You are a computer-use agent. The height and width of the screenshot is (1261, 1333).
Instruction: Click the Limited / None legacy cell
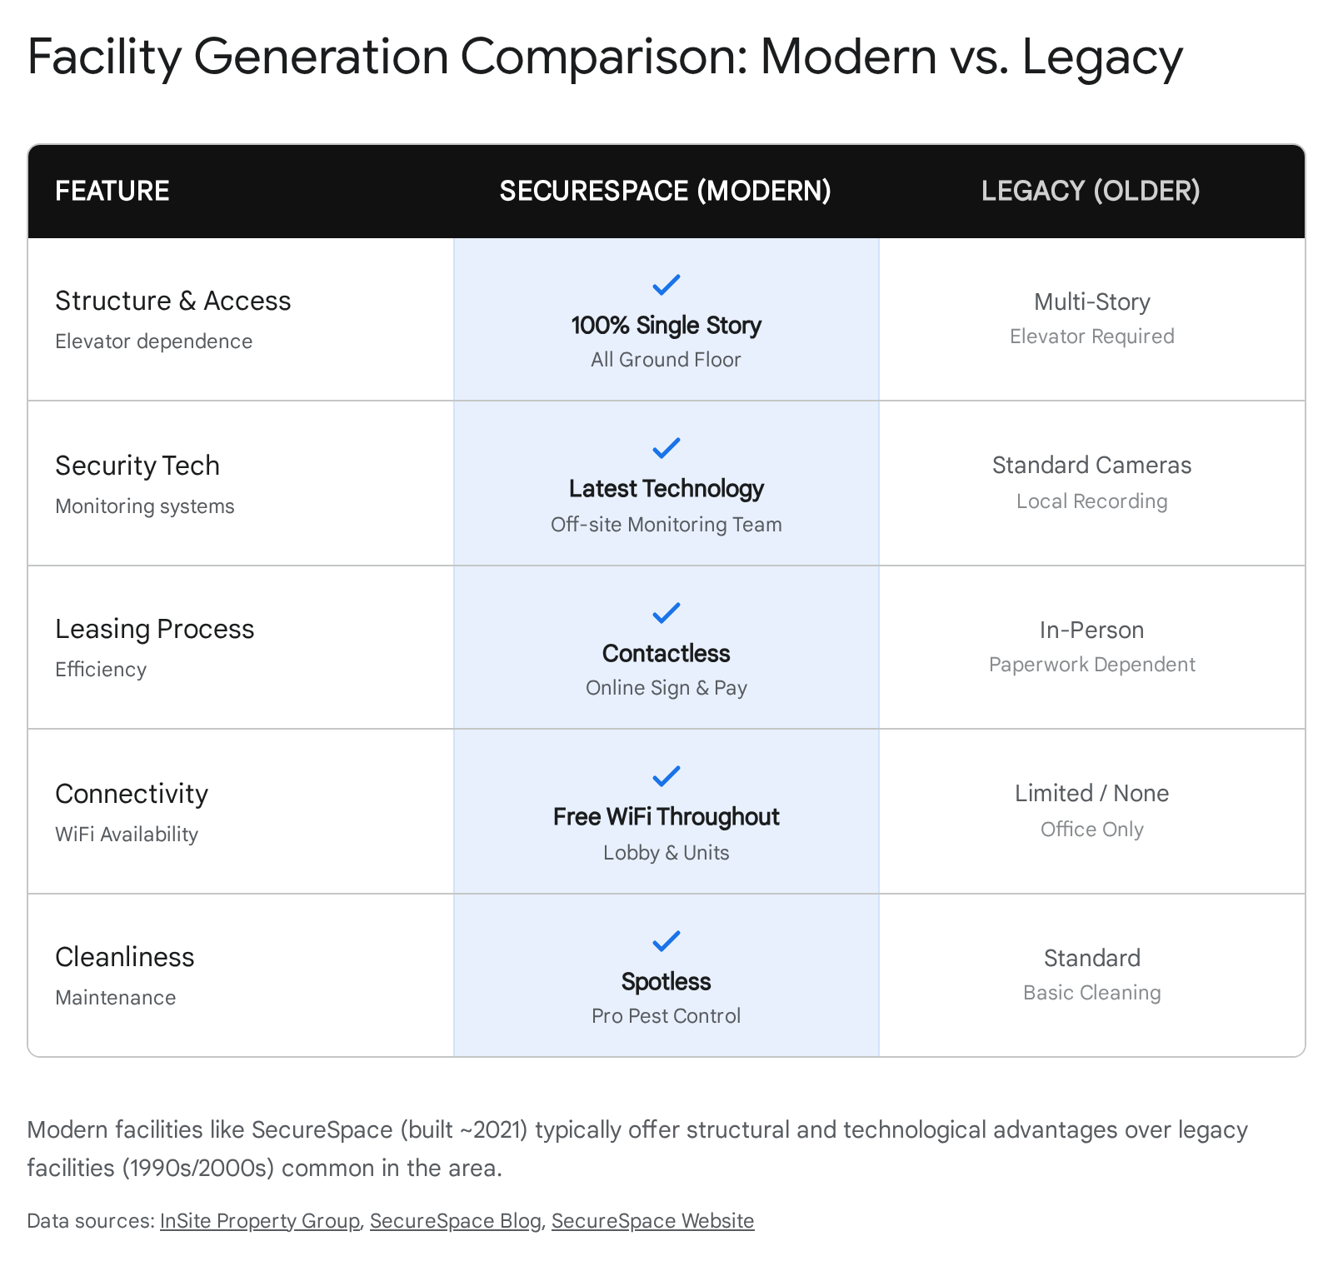coord(1091,793)
